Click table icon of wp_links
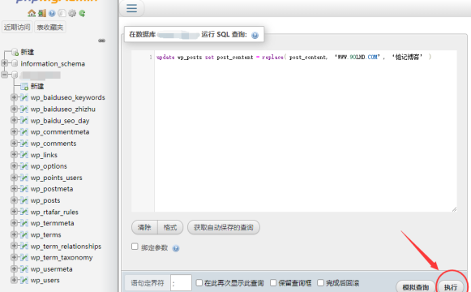 [x=24, y=155]
